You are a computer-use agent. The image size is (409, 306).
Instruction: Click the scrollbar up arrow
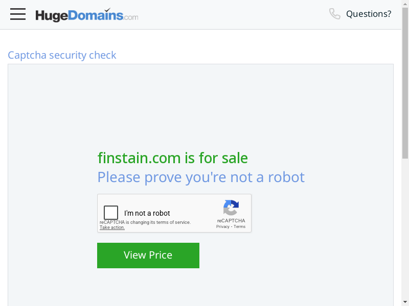coord(405,4)
